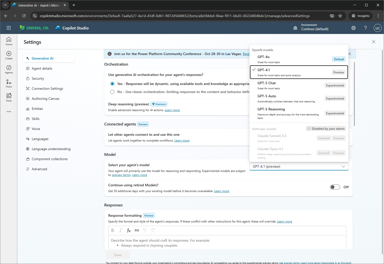Open Component collections settings section
The image size is (384, 264).
pos(48,159)
